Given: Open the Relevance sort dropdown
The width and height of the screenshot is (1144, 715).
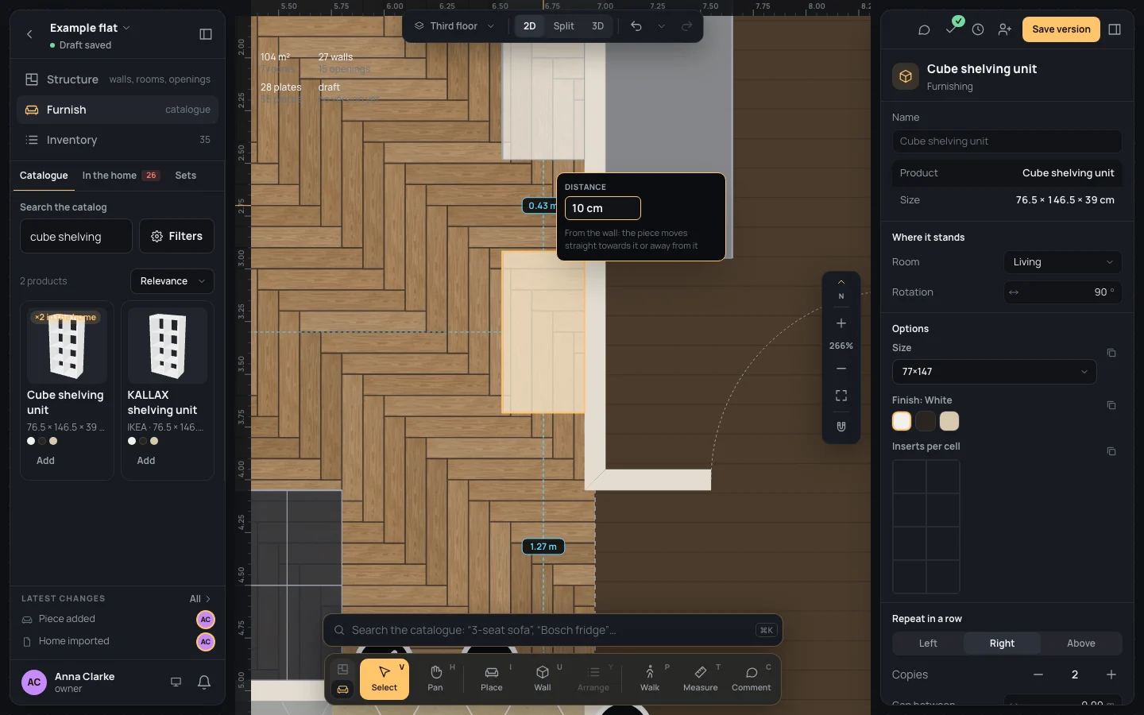Looking at the screenshot, I should tap(172, 281).
